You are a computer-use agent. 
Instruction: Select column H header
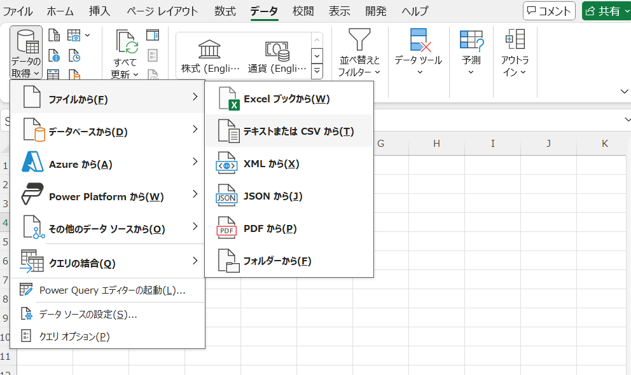(436, 144)
